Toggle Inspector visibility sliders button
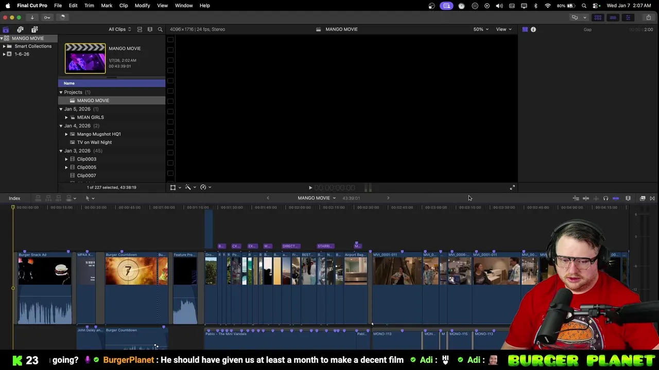Screen dimensions: 659x370 coord(628,17)
